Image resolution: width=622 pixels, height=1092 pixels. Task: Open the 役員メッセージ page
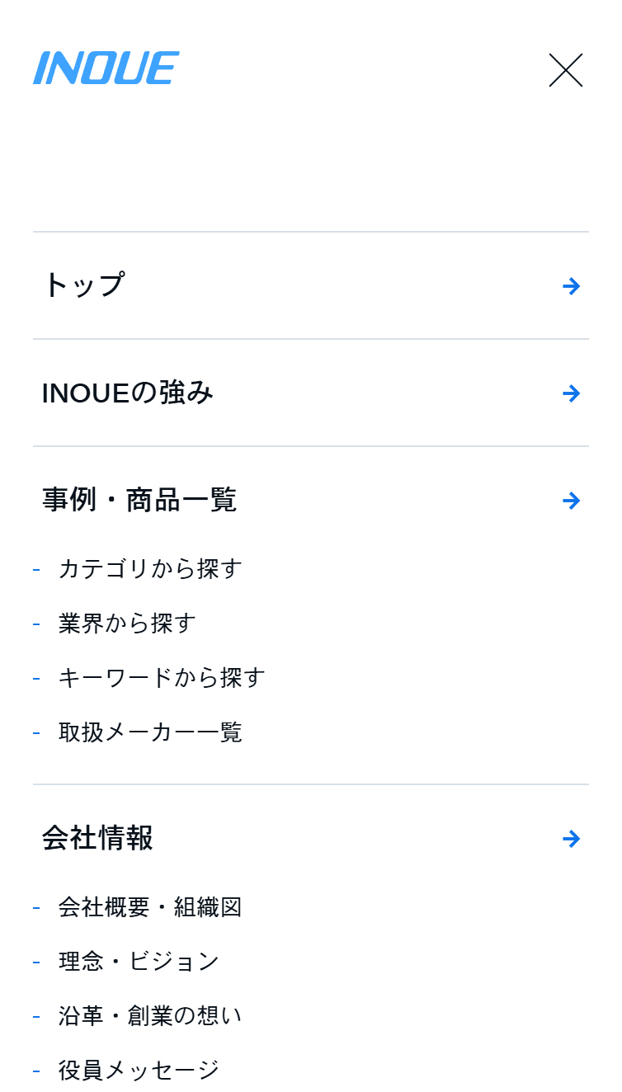tap(137, 1070)
